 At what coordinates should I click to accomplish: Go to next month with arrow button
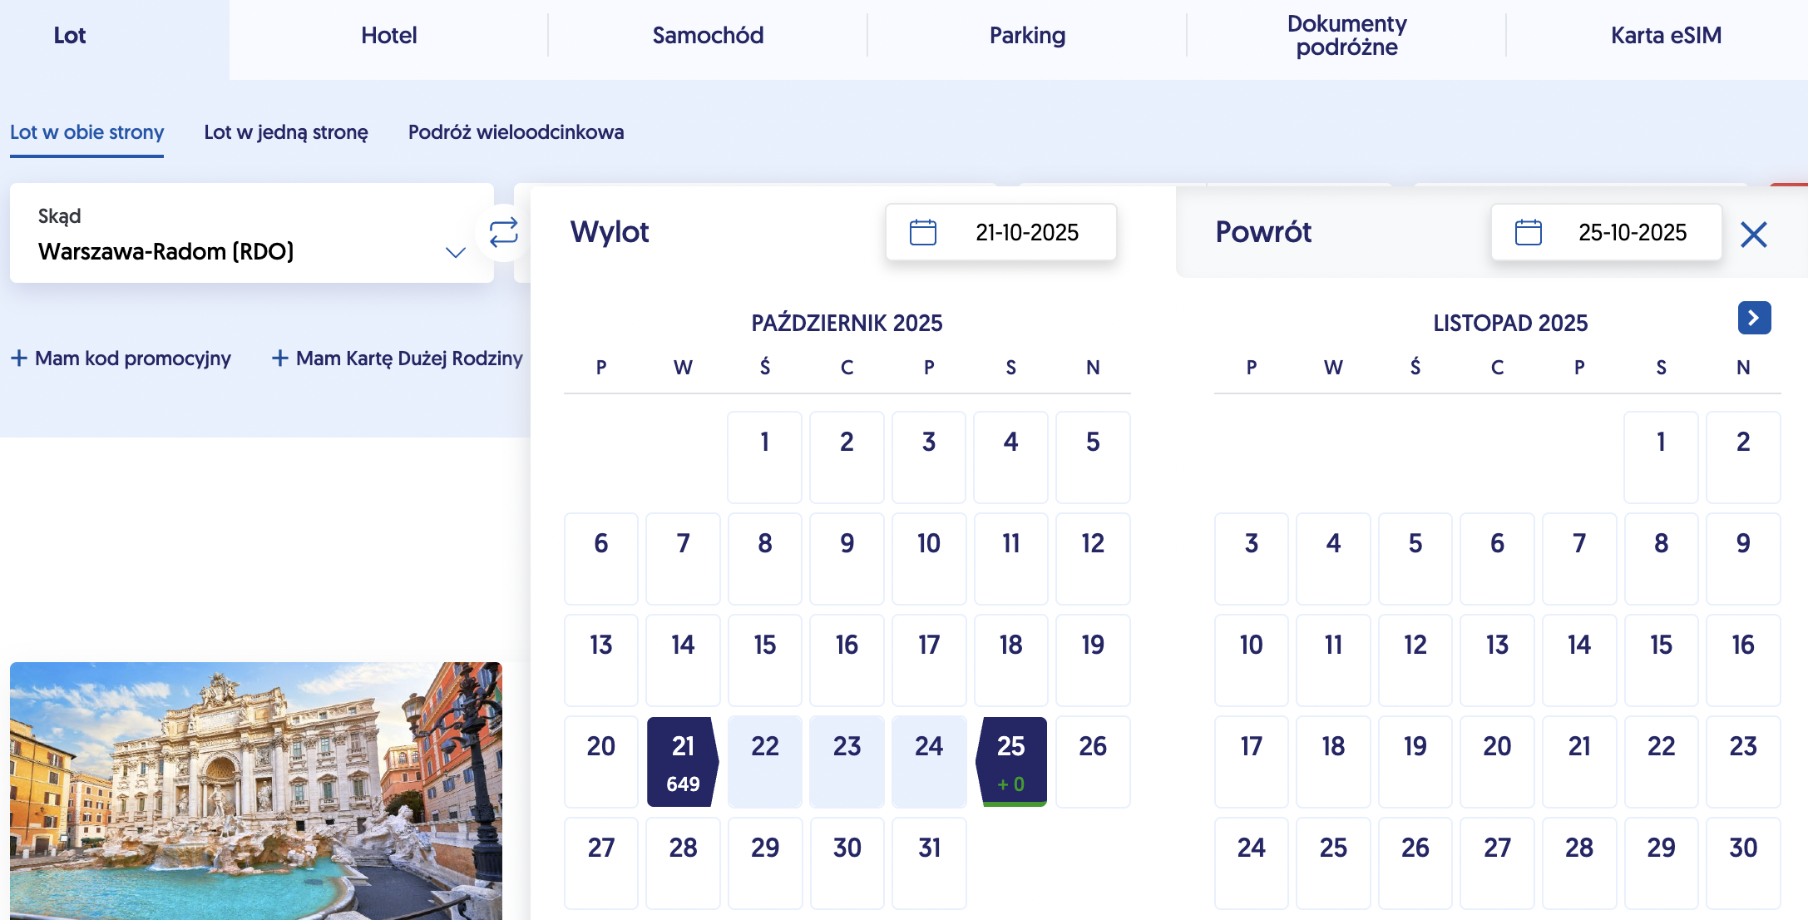[1754, 318]
